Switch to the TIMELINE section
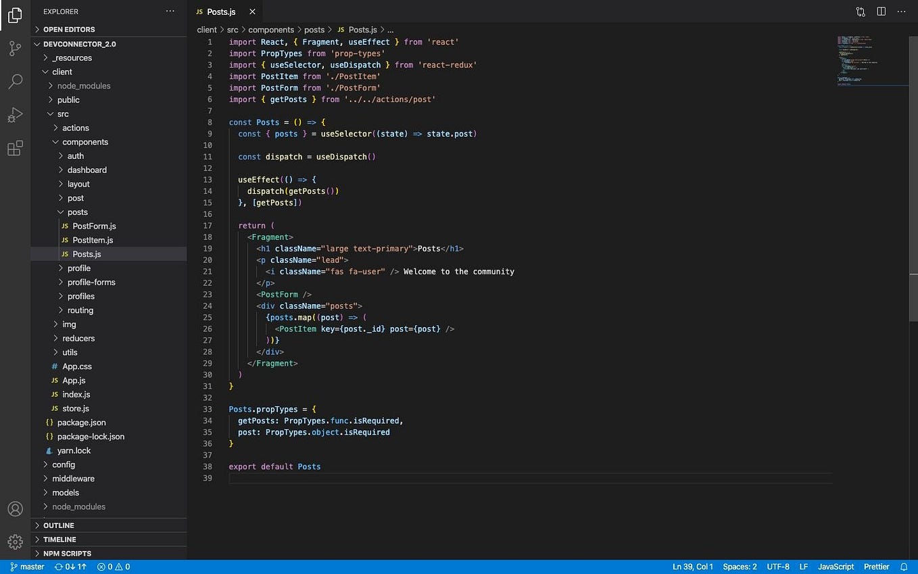 point(59,539)
